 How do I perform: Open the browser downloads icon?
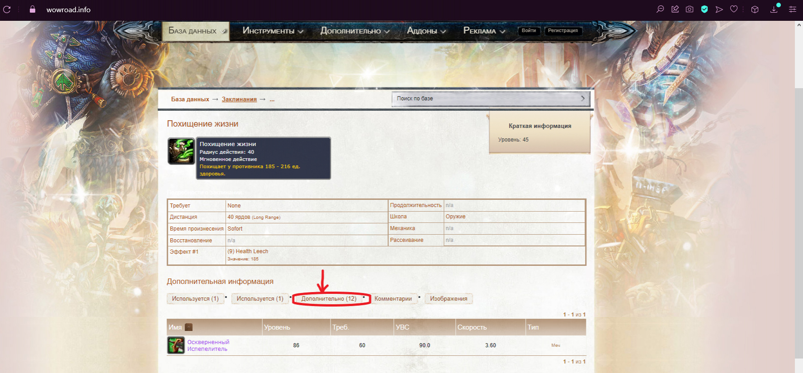pyautogui.click(x=774, y=9)
